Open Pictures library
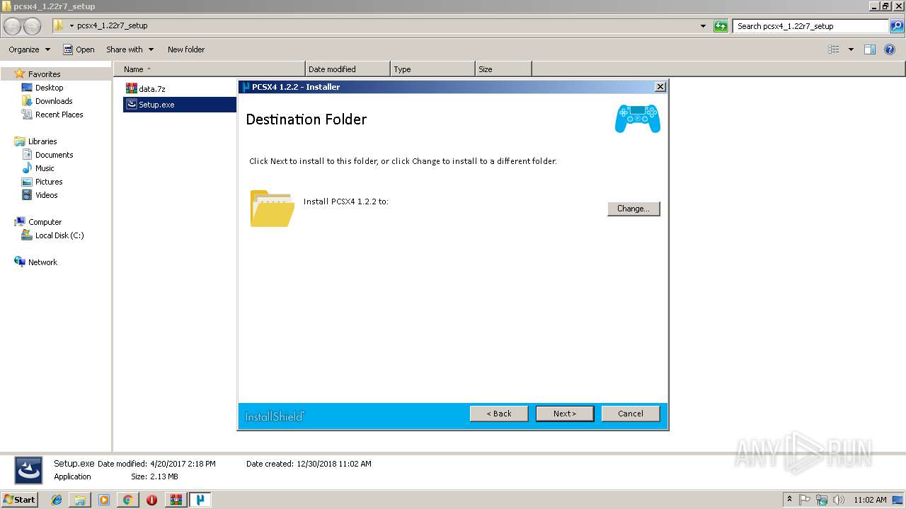906x509 pixels. (49, 182)
